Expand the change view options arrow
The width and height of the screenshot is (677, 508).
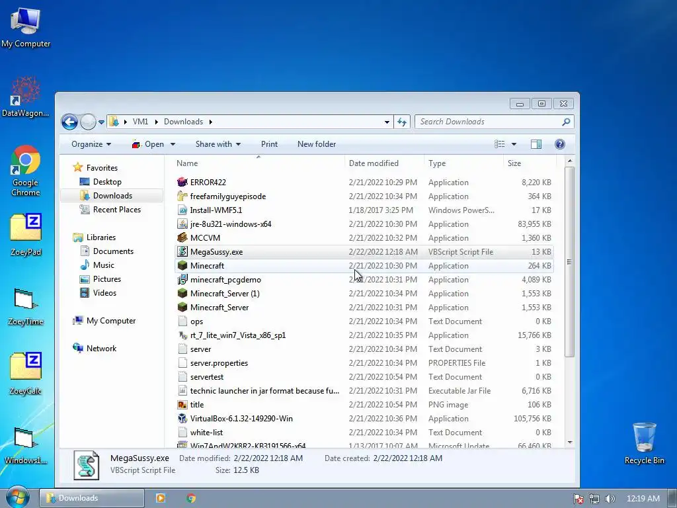[x=514, y=144]
